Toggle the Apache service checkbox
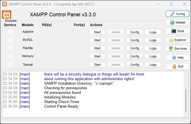191x124 pixels. pyautogui.click(x=11, y=32)
